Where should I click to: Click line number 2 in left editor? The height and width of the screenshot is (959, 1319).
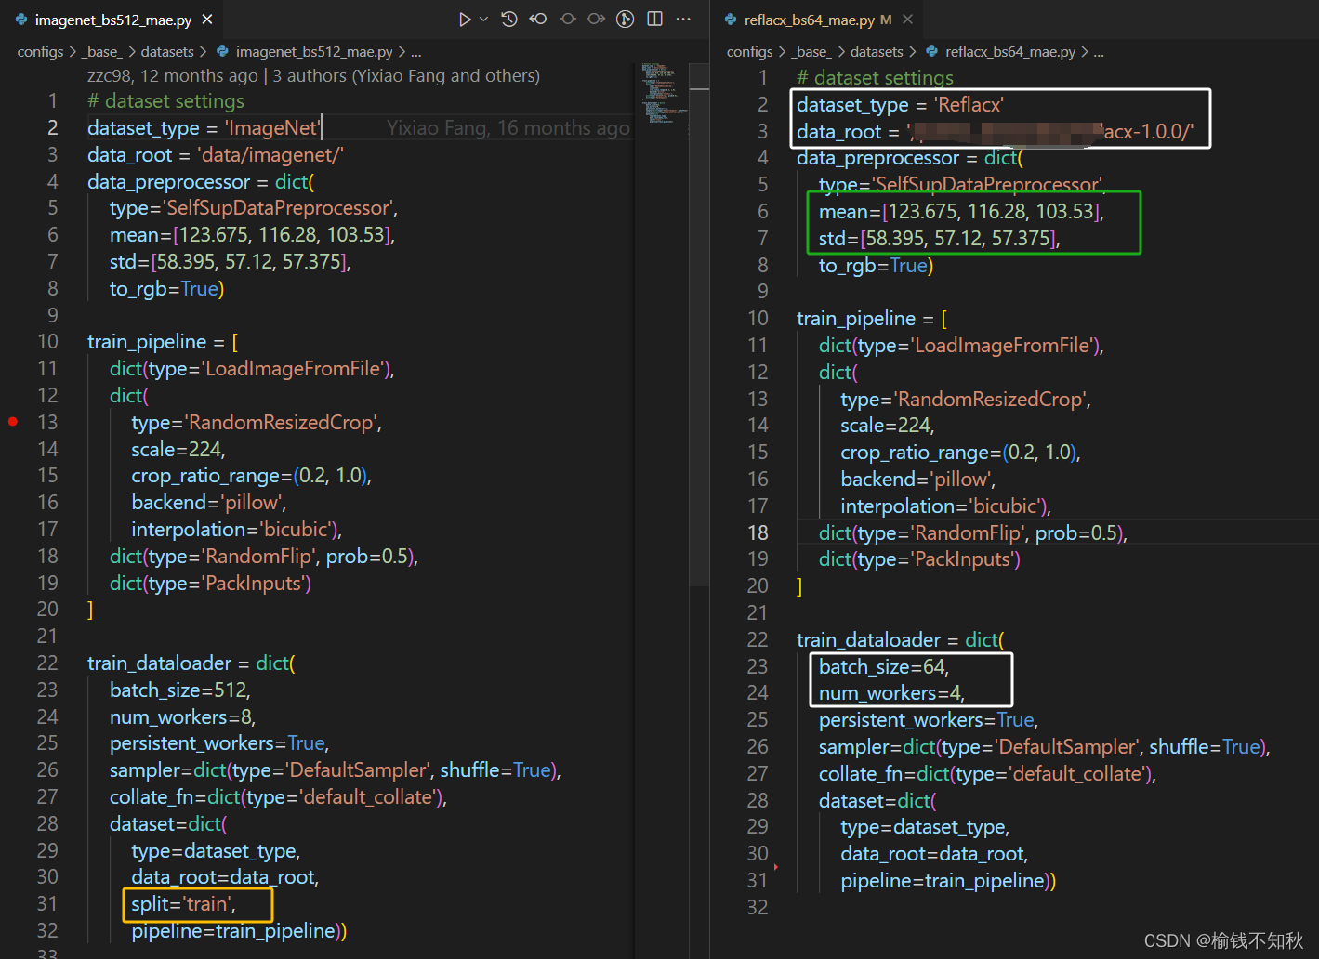(x=53, y=128)
